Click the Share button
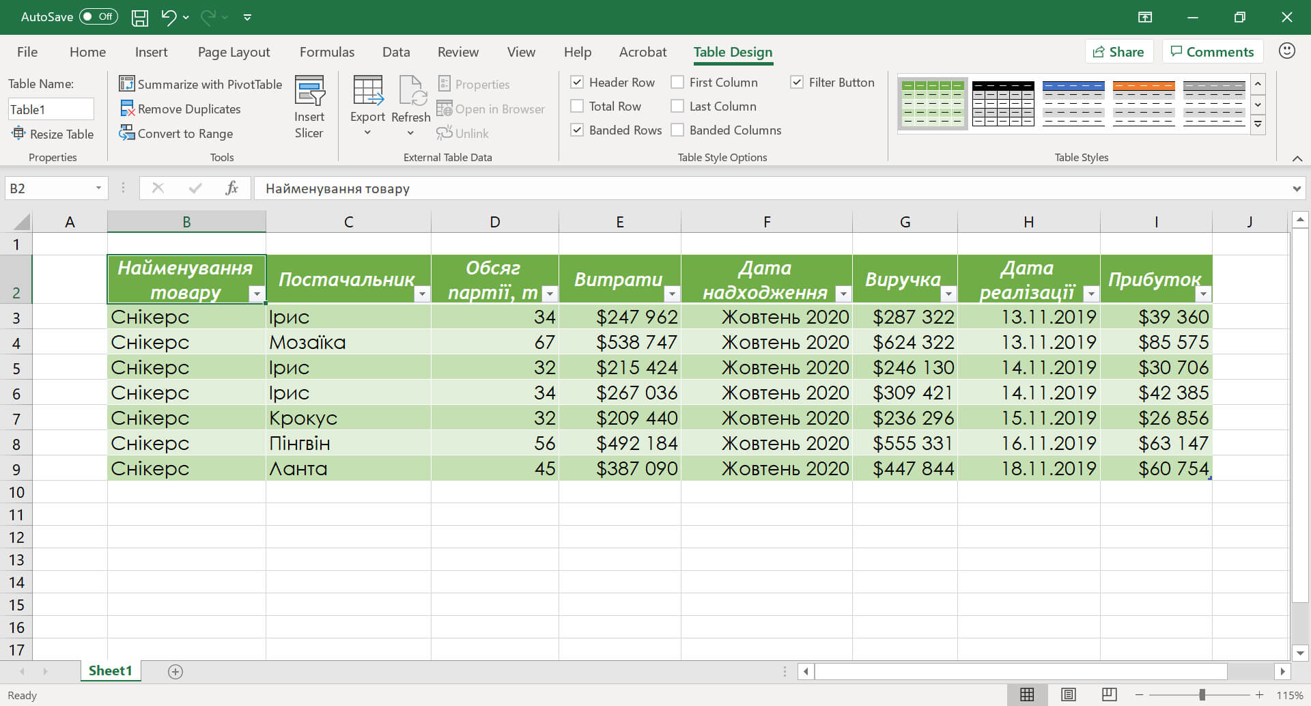The width and height of the screenshot is (1311, 706). [1118, 51]
